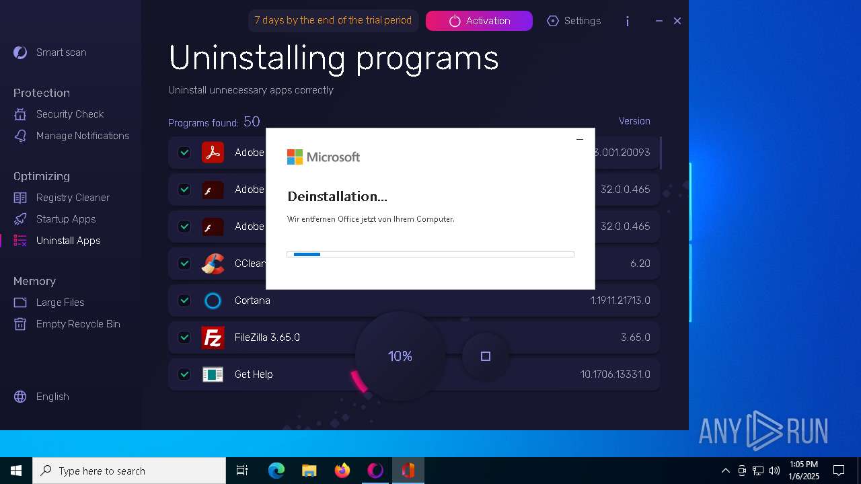This screenshot has height=484, width=861.
Task: Open Smart scan from the sidebar
Action: 61,52
